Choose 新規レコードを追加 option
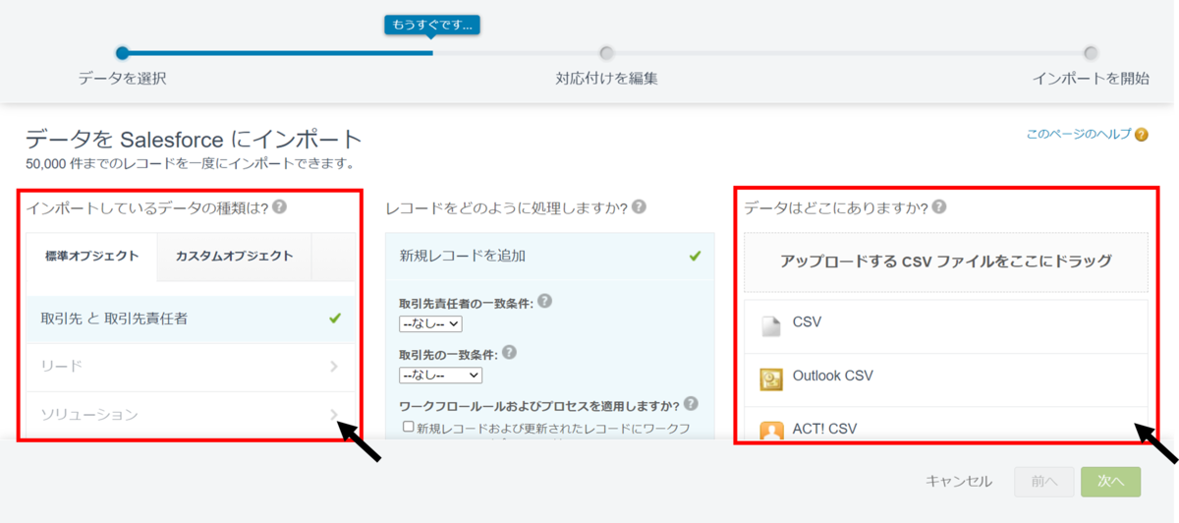This screenshot has width=1179, height=523. pos(550,256)
